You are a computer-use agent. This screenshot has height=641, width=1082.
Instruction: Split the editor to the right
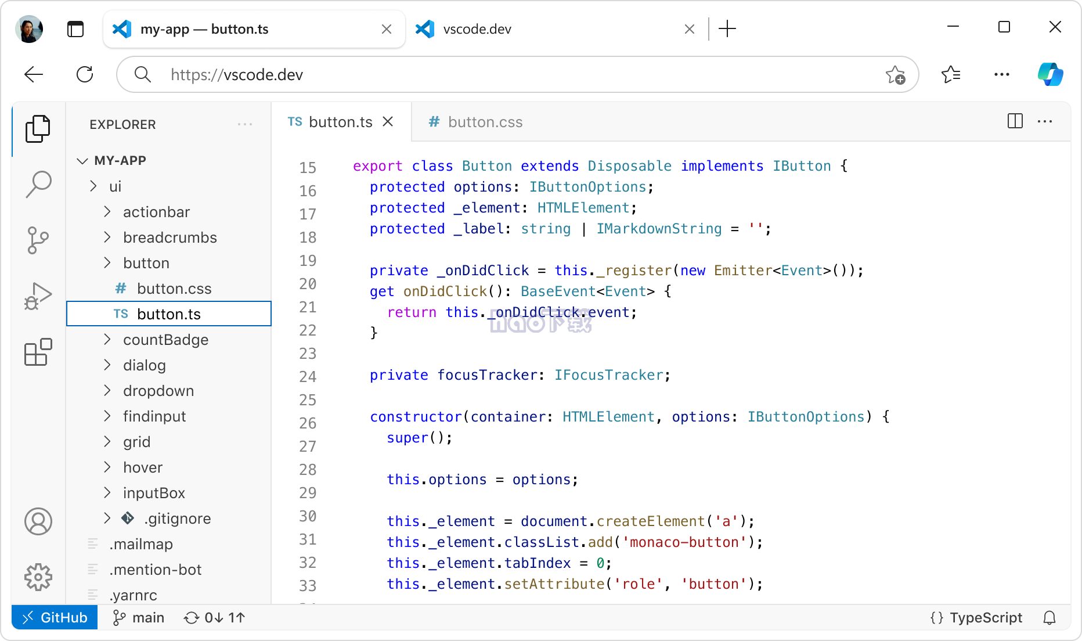pos(1015,121)
